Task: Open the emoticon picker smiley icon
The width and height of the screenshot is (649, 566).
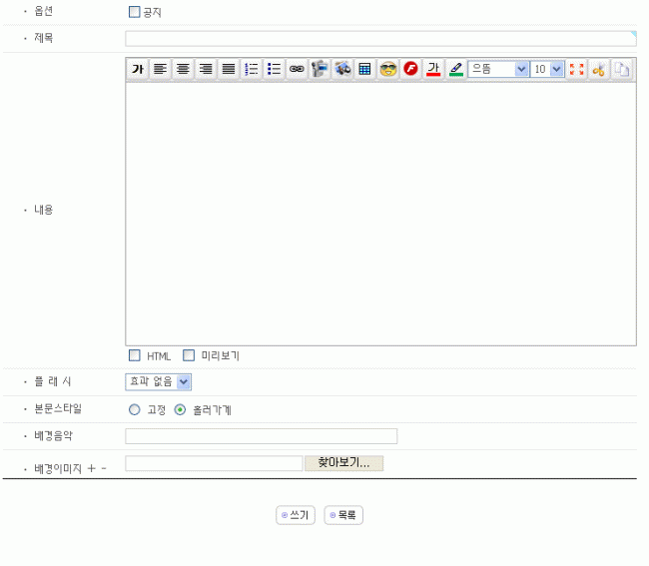Action: [387, 69]
